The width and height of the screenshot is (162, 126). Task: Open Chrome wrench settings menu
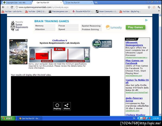click(x=159, y=7)
